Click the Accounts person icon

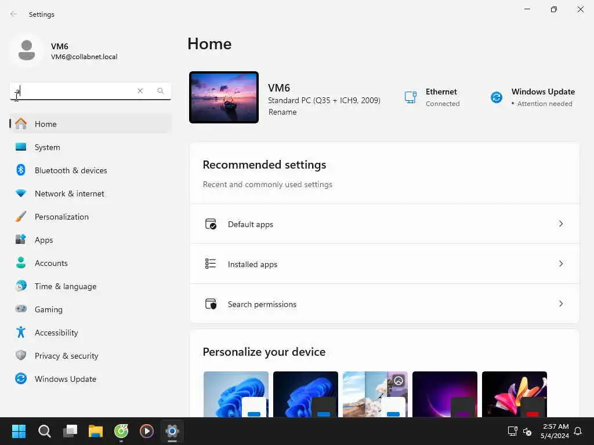click(x=21, y=262)
